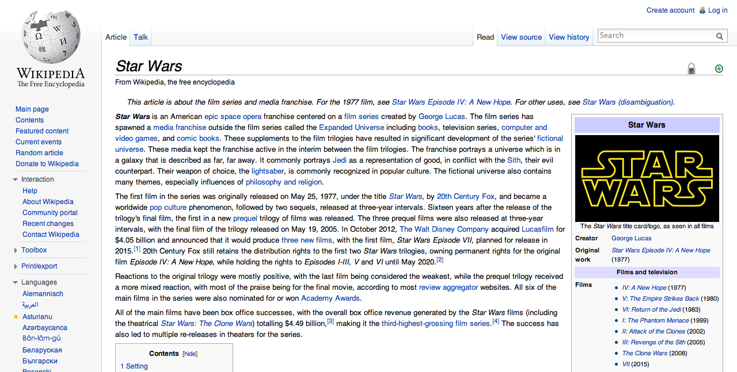
Task: Follow third-highest-grossing film series link
Action: coord(435,324)
